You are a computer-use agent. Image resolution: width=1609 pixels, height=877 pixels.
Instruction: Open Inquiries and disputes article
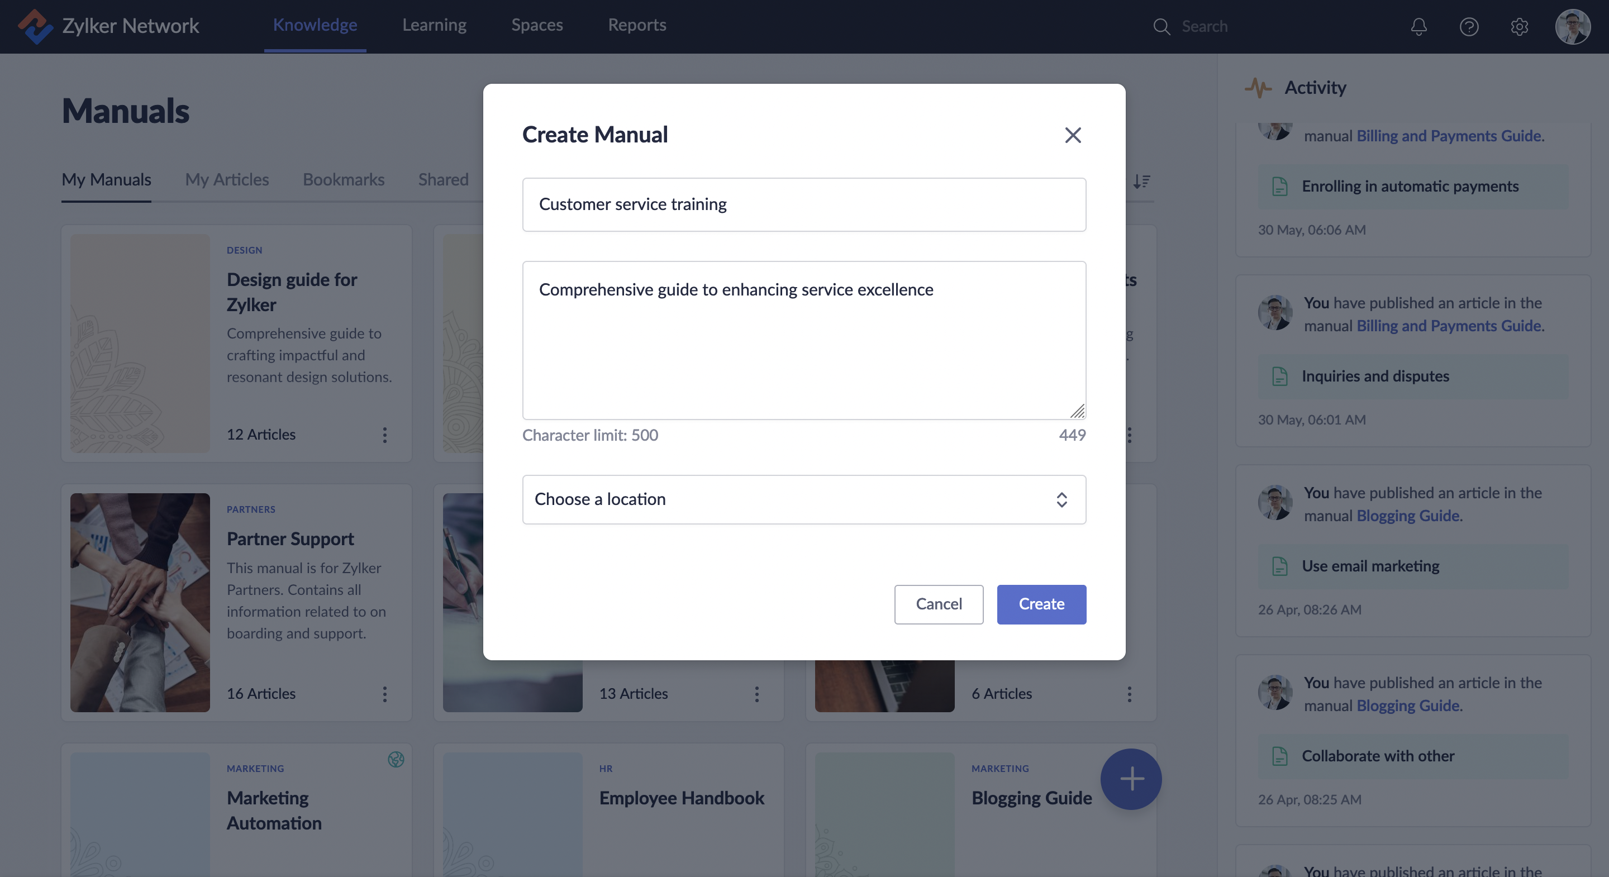tap(1413, 376)
